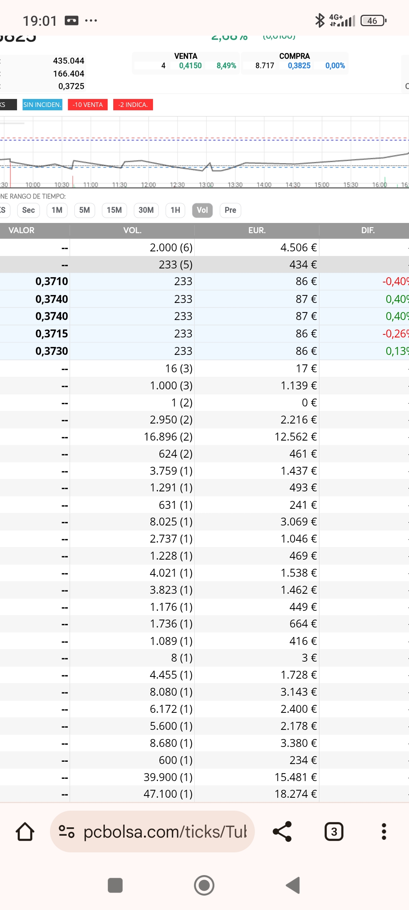
Task: Switch to the 5M time range
Action: pyautogui.click(x=84, y=210)
